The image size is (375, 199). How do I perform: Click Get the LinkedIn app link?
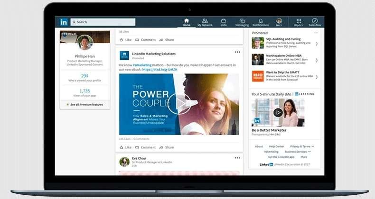[x=281, y=157]
